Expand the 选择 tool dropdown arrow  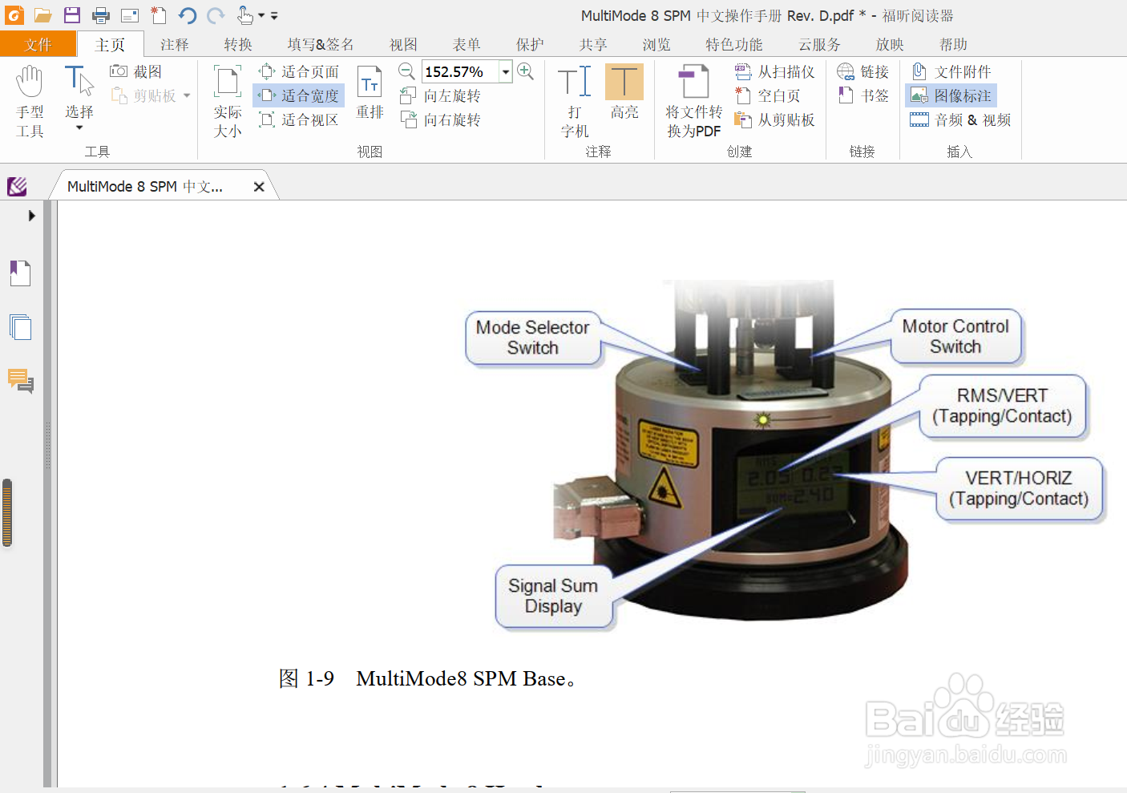tap(79, 128)
